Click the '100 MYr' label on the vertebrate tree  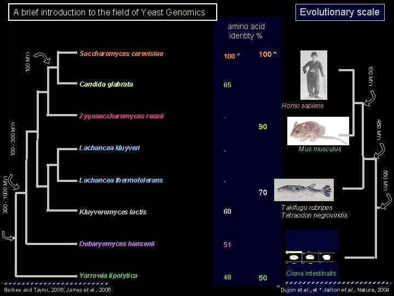(x=370, y=76)
